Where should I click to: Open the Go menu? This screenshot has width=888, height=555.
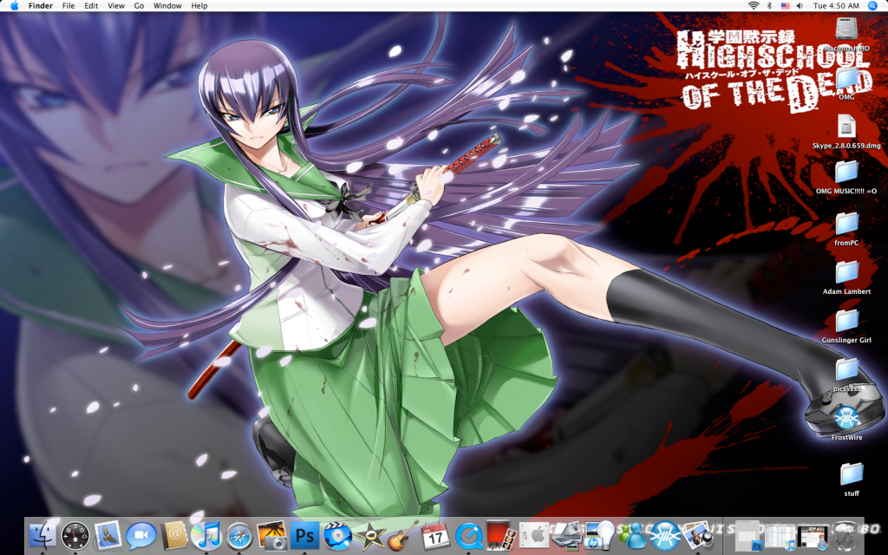coord(140,6)
